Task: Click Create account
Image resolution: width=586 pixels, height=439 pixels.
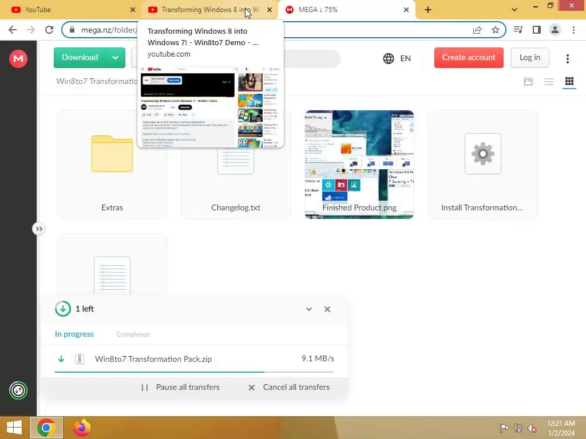Action: coord(469,58)
